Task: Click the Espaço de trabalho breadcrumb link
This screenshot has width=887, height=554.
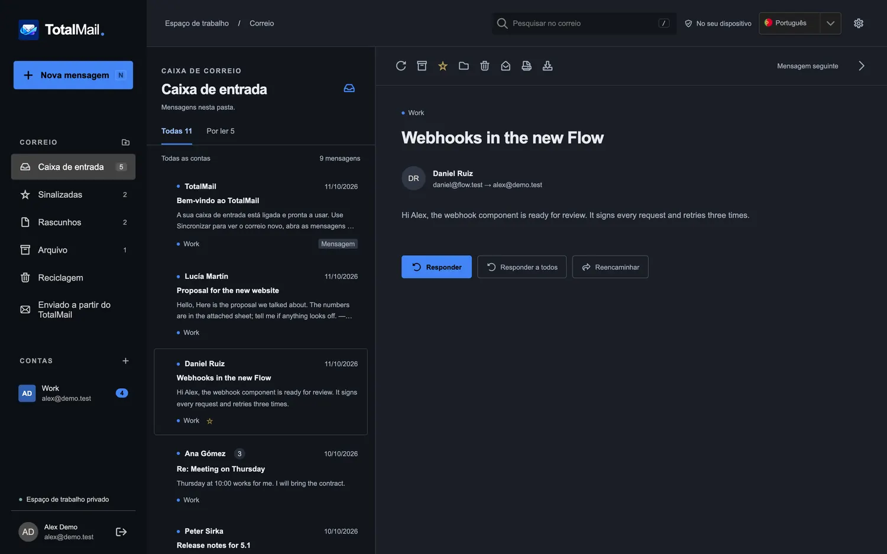Action: [197, 24]
